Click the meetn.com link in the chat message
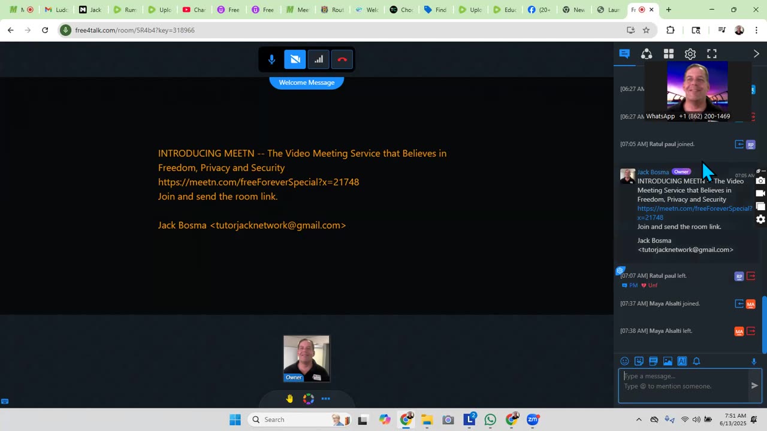The width and height of the screenshot is (767, 431). (694, 213)
